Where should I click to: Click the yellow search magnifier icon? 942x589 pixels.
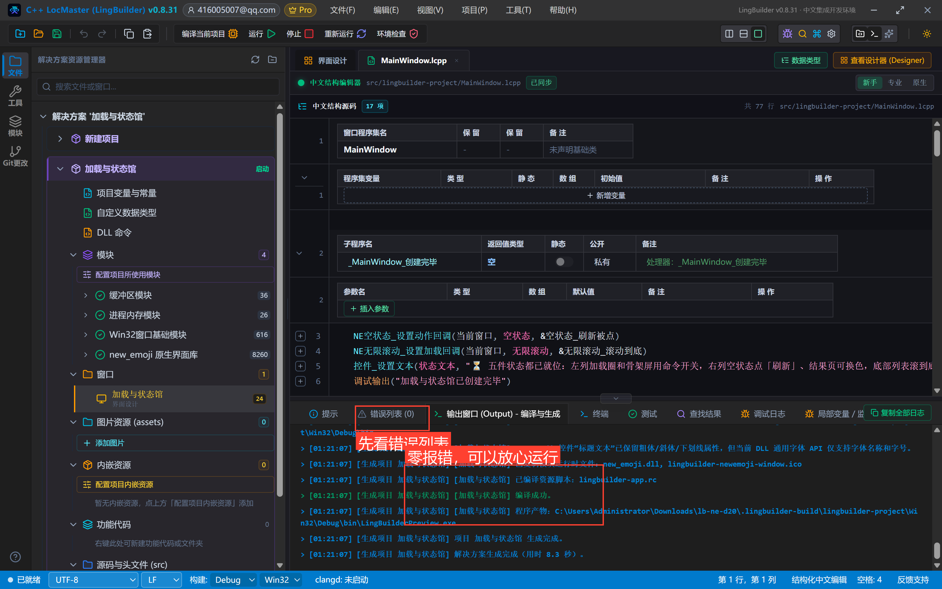tap(802, 34)
